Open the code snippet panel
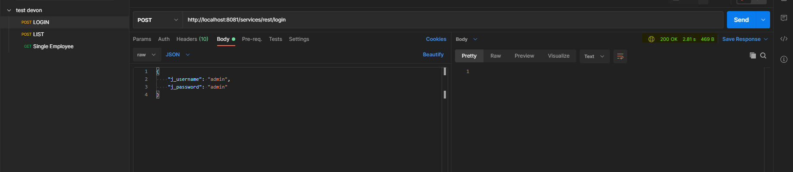 click(784, 39)
